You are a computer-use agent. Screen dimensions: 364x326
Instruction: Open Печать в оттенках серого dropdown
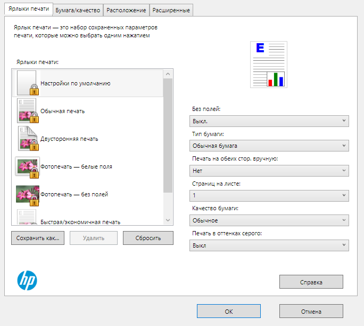click(x=269, y=245)
